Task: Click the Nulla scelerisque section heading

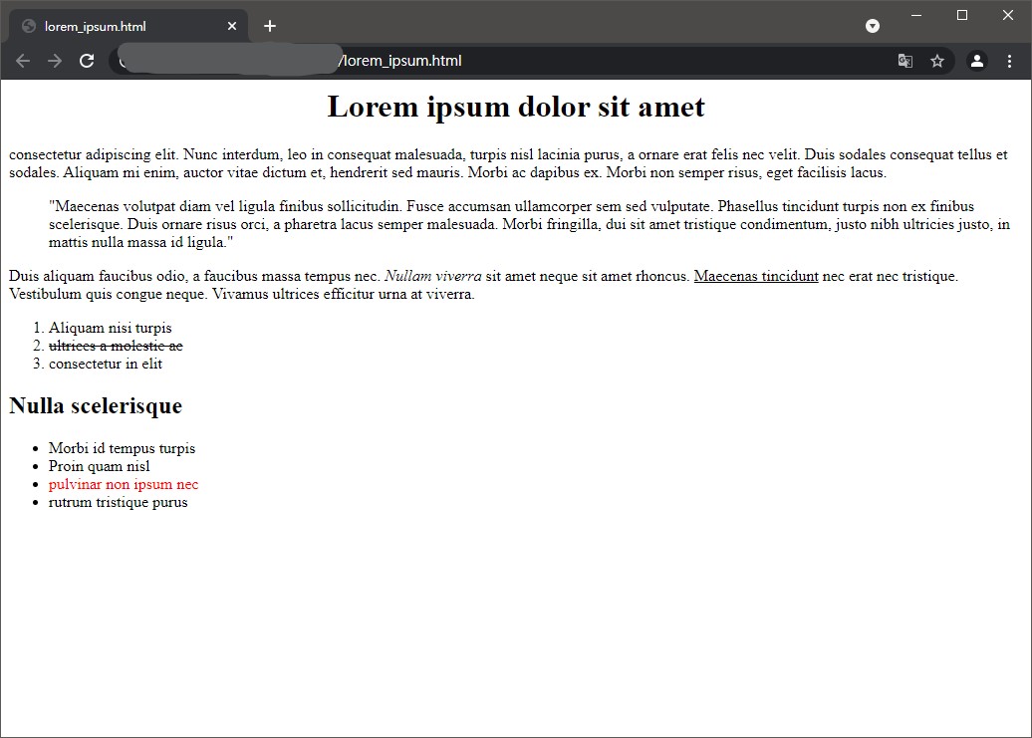Action: pos(95,406)
